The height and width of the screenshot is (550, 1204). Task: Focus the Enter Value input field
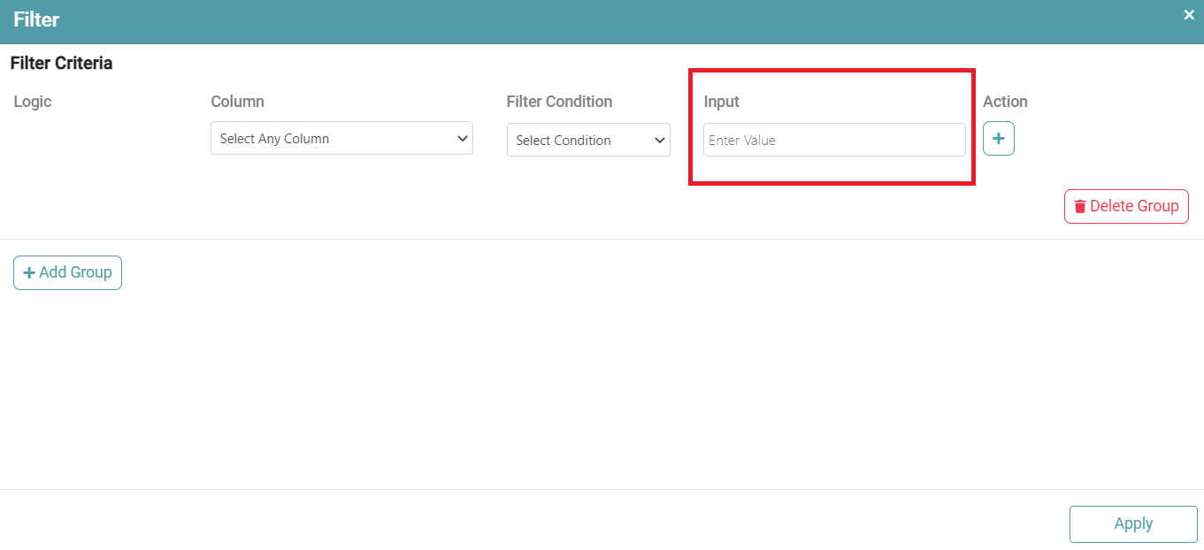pyautogui.click(x=833, y=141)
